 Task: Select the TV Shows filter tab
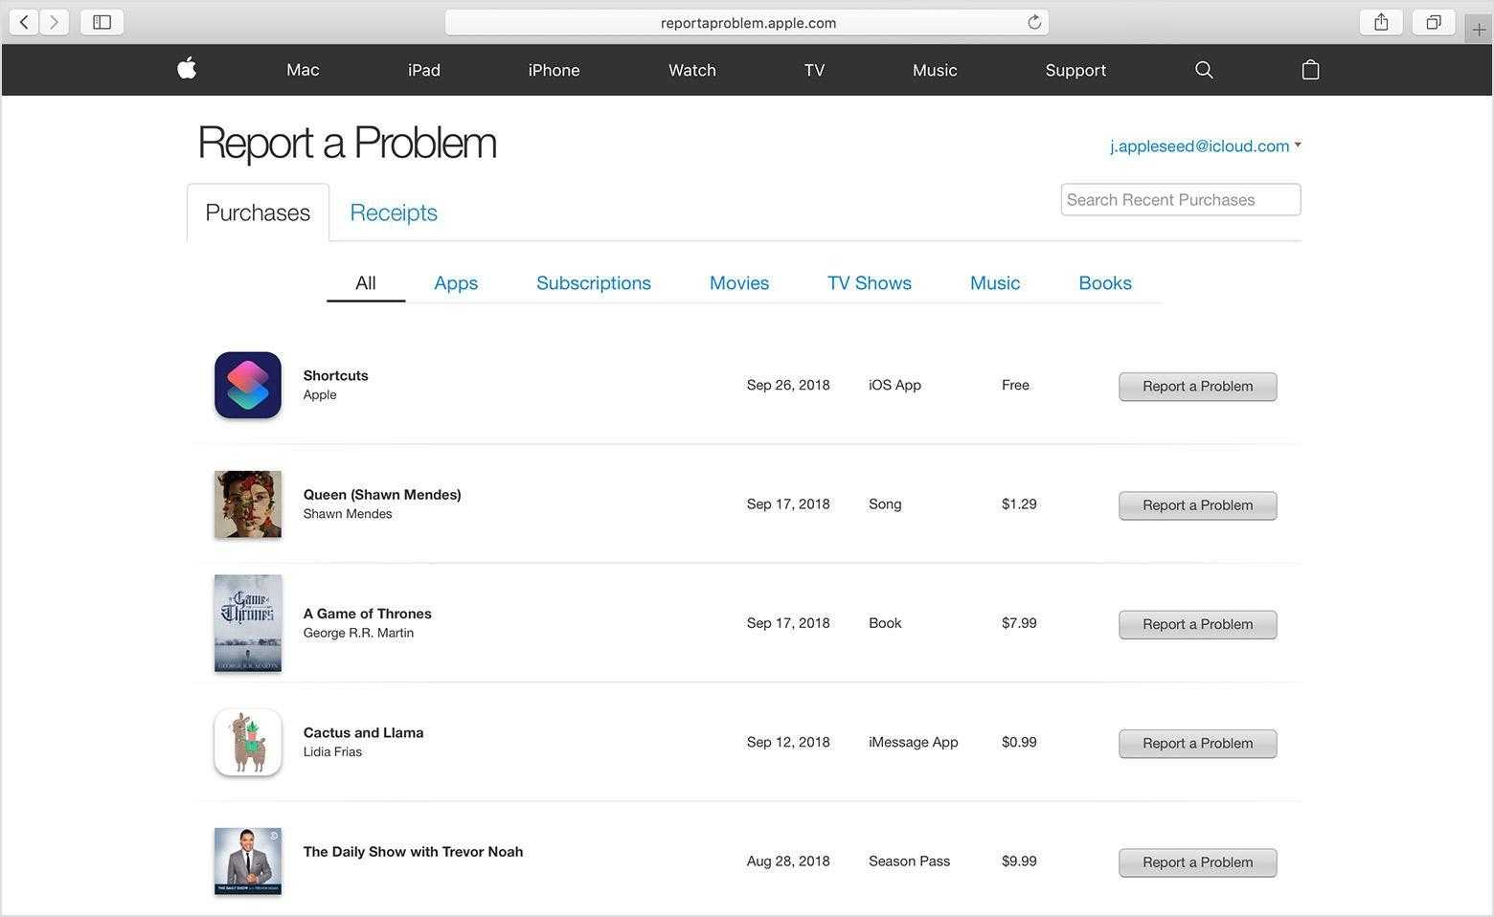(x=869, y=283)
